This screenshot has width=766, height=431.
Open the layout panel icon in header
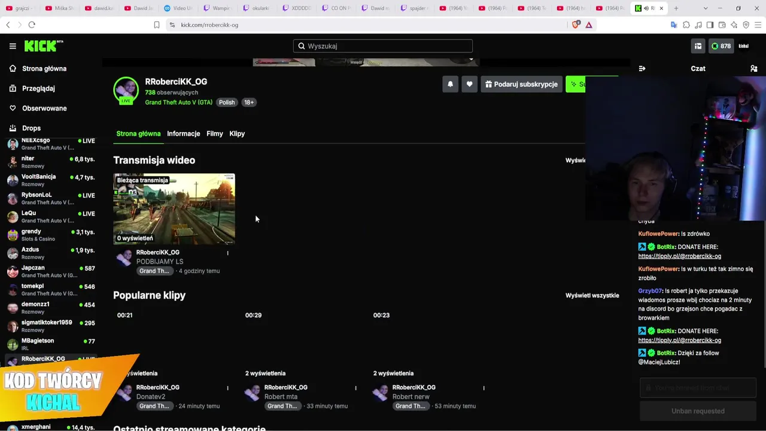click(698, 46)
